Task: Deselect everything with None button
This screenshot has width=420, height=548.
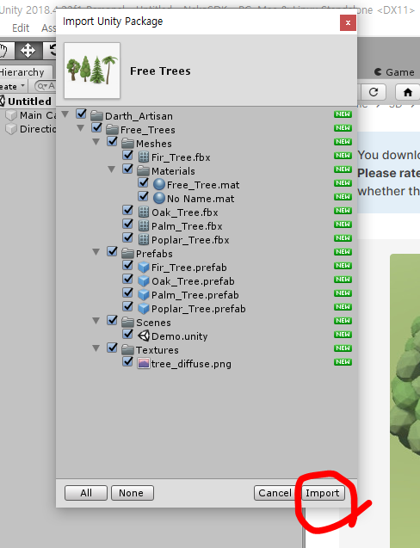Action: click(133, 493)
